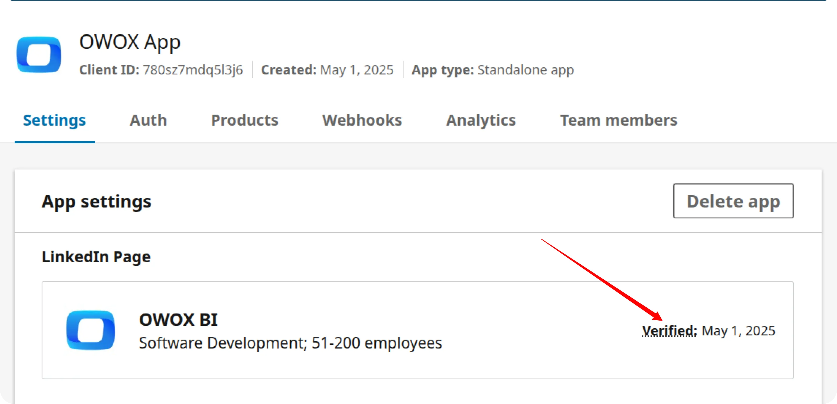Click the Created date May 1, 2025
This screenshot has width=837, height=404.
[357, 70]
